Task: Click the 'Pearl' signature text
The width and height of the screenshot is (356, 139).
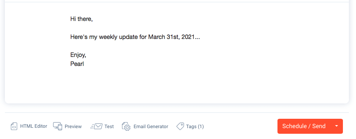Action: pos(77,64)
